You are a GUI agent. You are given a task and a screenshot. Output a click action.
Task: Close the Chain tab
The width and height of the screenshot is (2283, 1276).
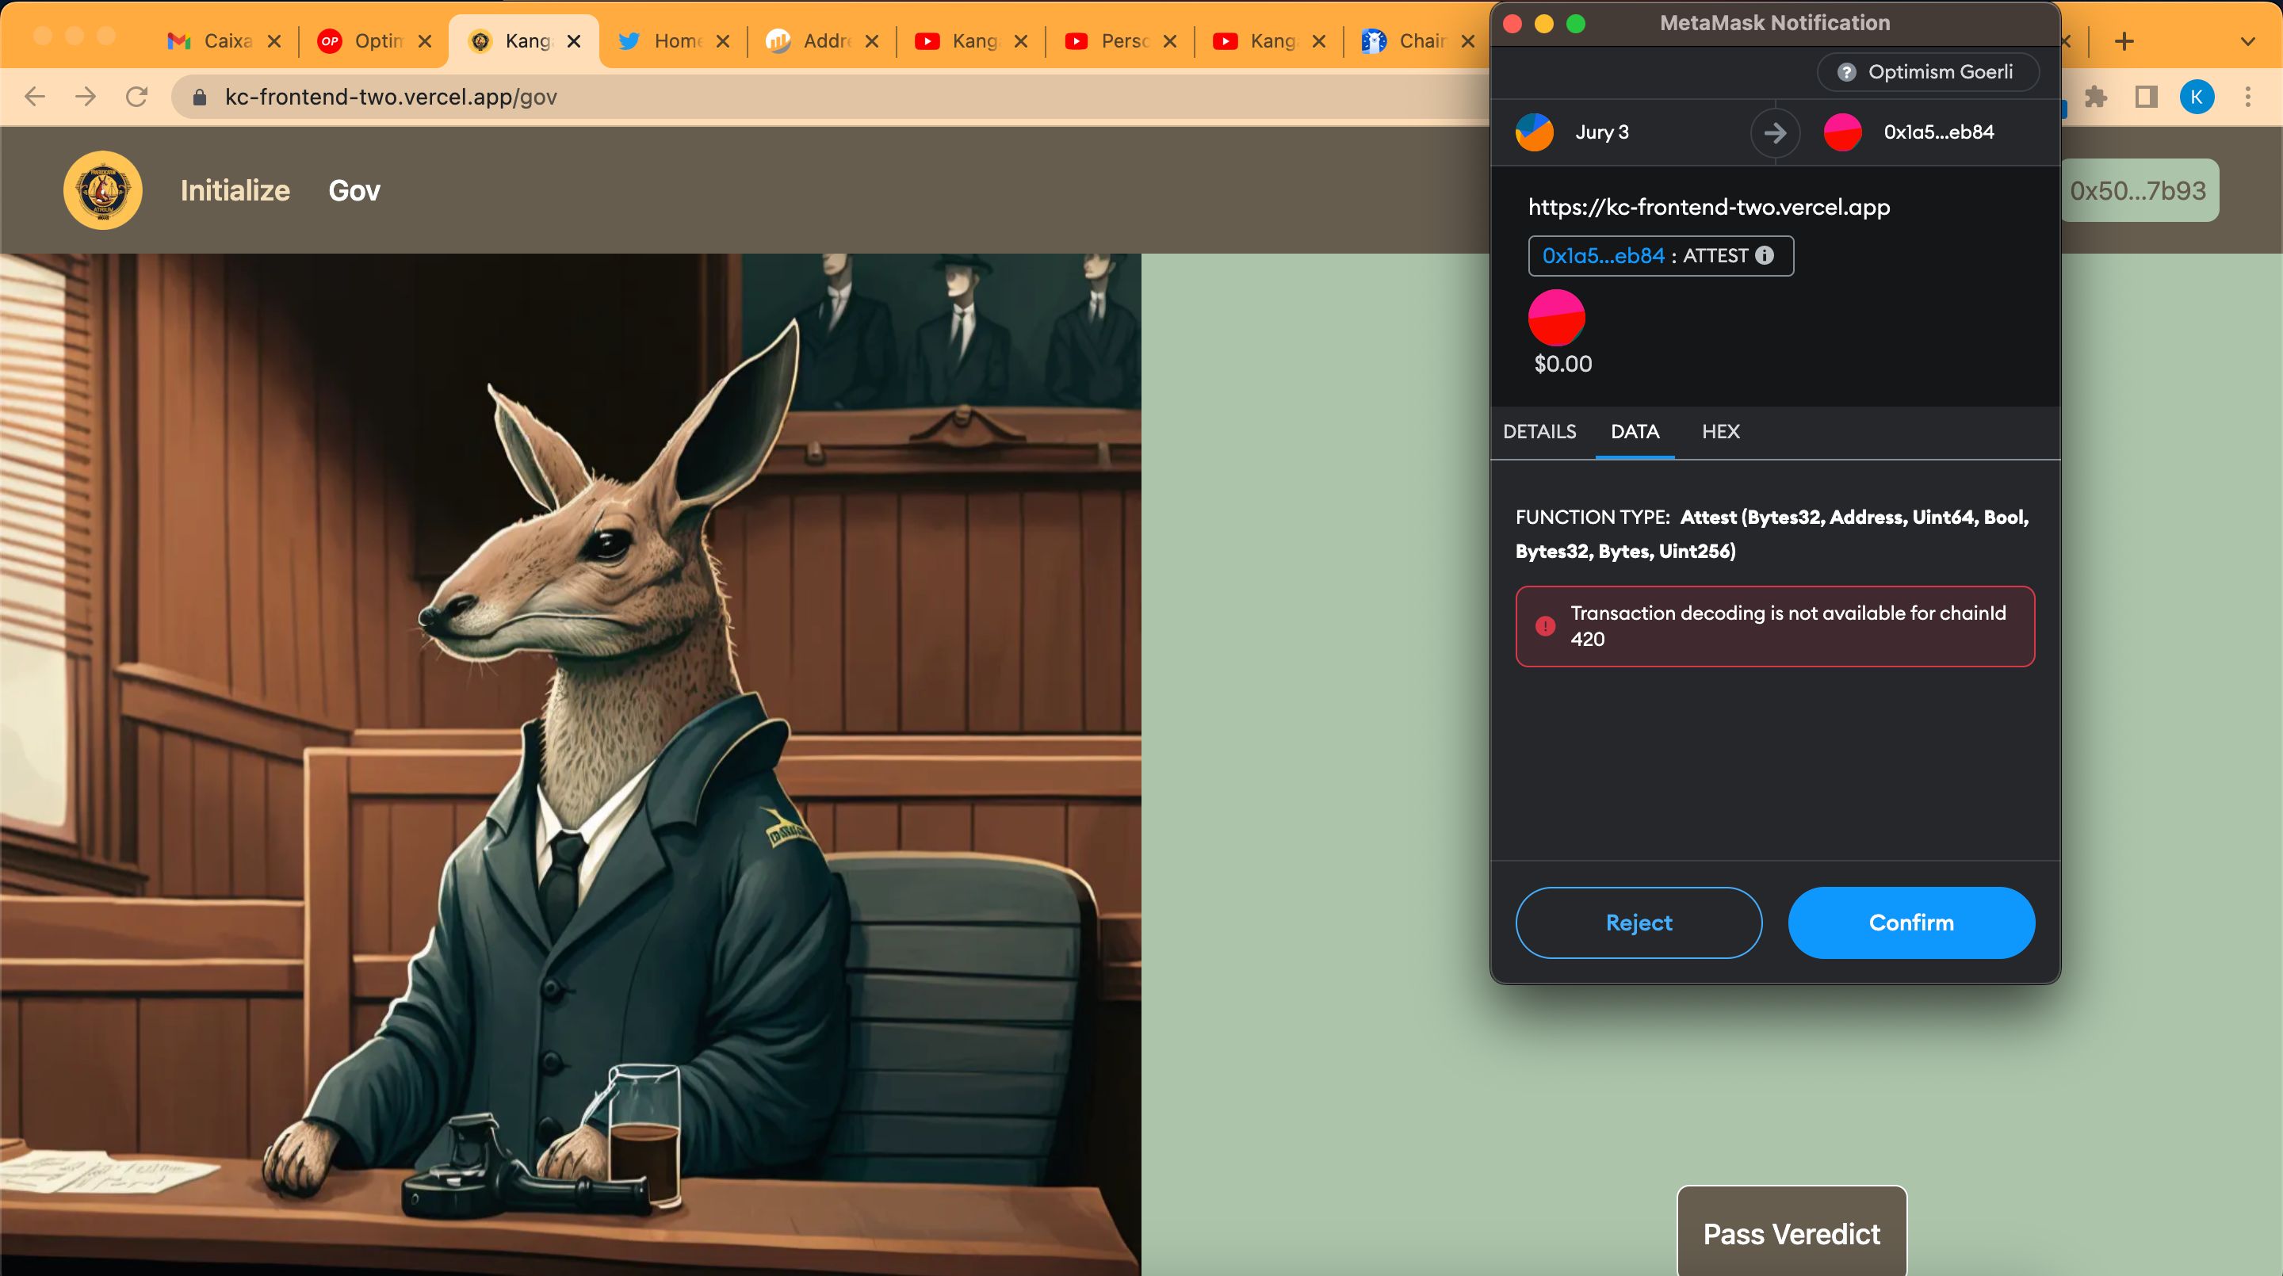pos(1467,40)
